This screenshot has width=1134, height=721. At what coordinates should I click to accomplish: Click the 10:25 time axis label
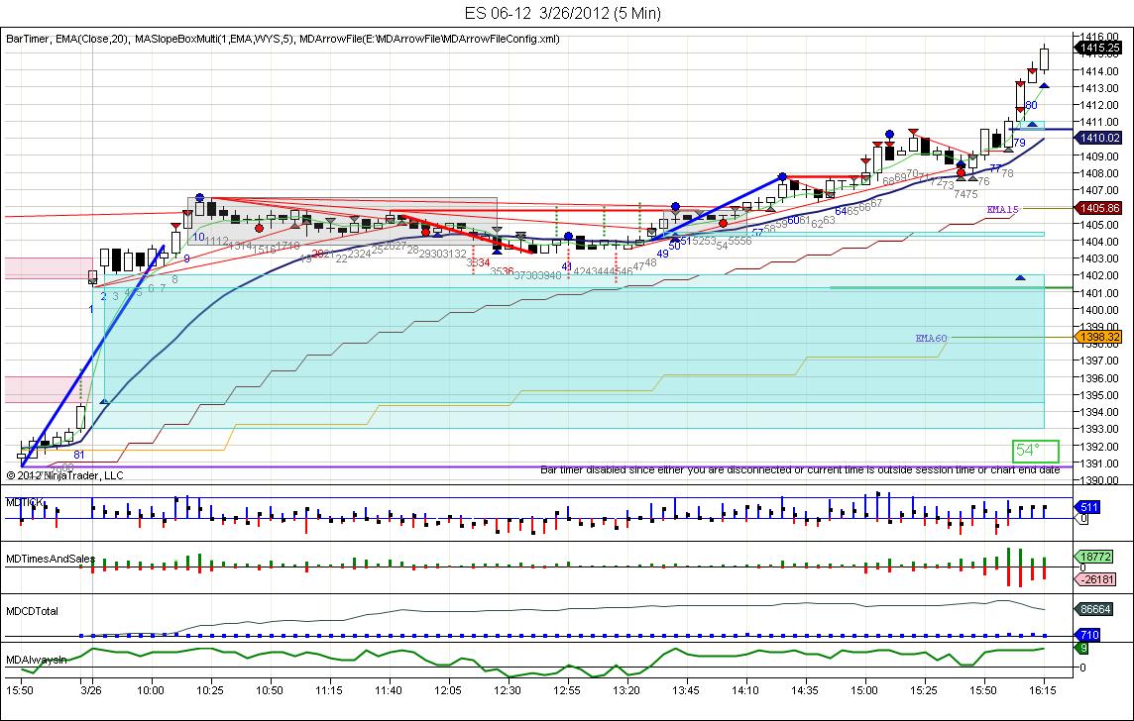click(x=210, y=690)
